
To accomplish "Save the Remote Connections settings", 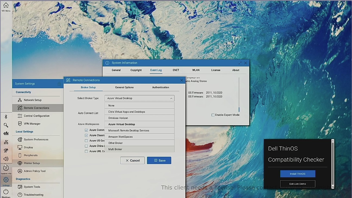I will pos(159,161).
